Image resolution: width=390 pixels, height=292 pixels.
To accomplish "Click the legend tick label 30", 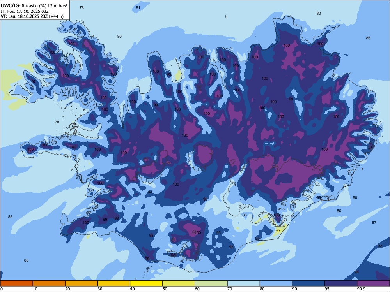I will point(100,289).
